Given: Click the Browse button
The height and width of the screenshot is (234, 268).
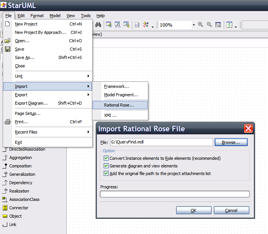Looking at the screenshot, I should click(x=231, y=142).
